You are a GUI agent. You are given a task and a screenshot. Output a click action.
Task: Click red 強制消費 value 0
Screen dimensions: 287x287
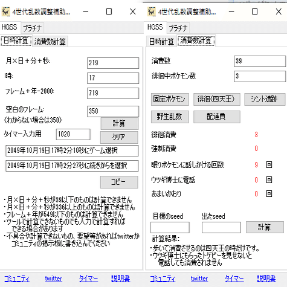(x=256, y=149)
